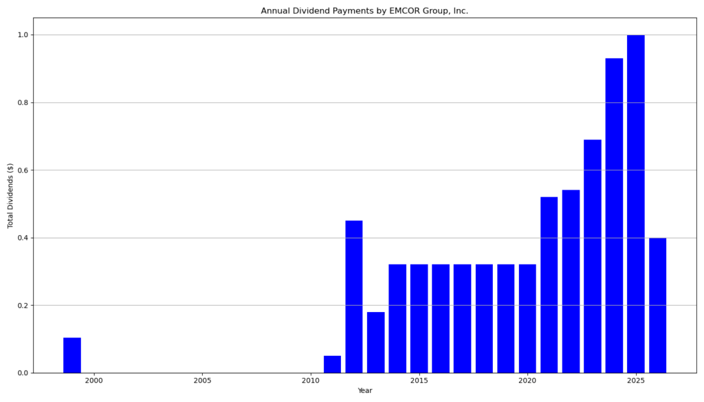Click the 2021 bar near 0.52
The image size is (704, 402).
549,285
